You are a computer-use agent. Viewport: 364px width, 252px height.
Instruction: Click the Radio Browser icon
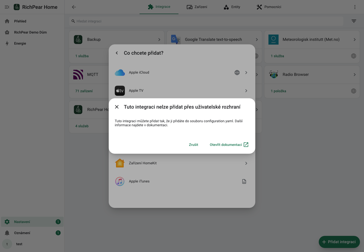click(274, 75)
